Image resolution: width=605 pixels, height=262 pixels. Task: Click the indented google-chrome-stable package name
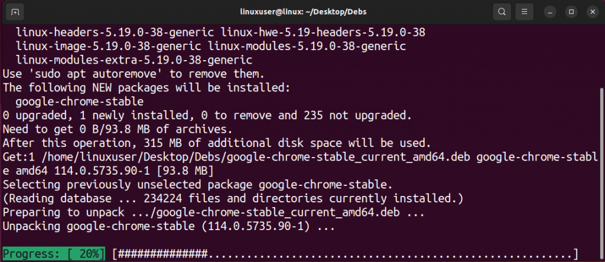[80, 102]
